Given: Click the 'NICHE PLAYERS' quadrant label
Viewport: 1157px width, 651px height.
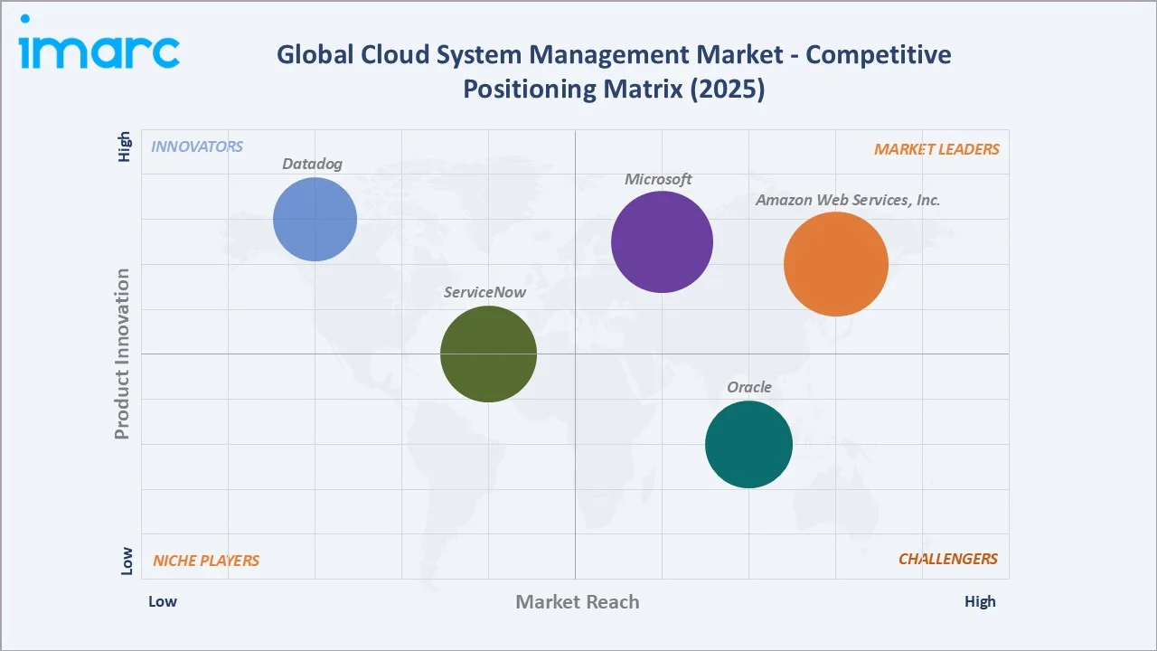Looking at the screenshot, I should coord(206,561).
